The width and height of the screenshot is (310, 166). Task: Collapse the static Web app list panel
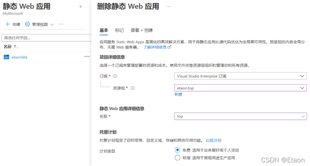click(80, 6)
